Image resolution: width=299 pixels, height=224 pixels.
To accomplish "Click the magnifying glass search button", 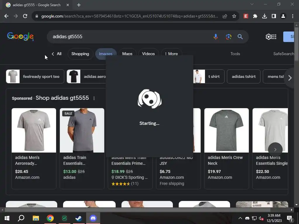I will coord(240,36).
